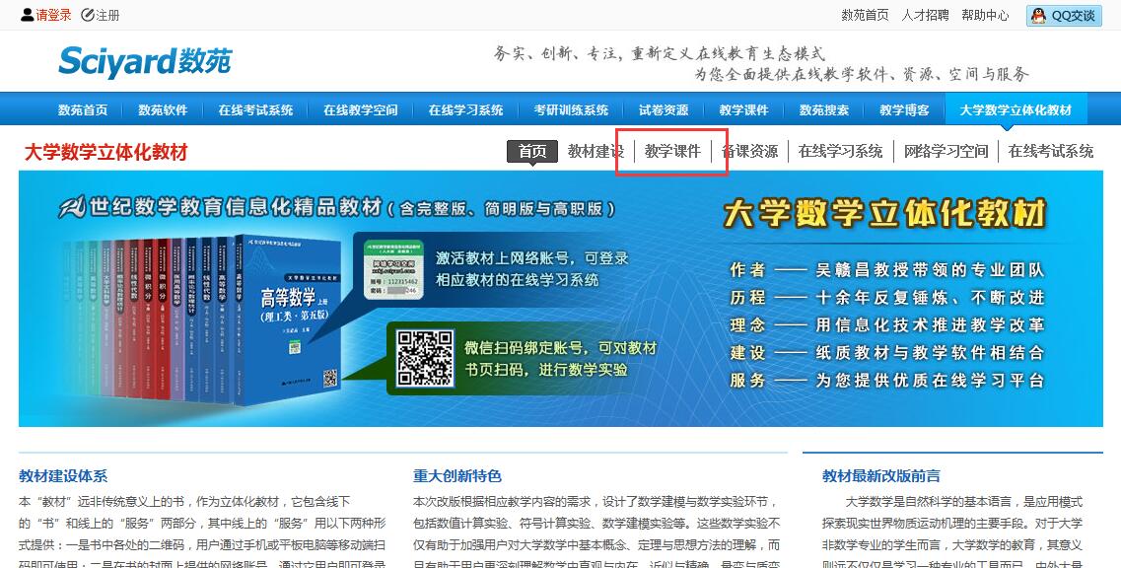
Task: Open 在线教学空间 navigation item
Action: click(360, 110)
